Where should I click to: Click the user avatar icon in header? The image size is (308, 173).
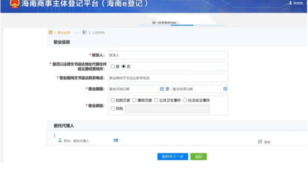(290, 3)
